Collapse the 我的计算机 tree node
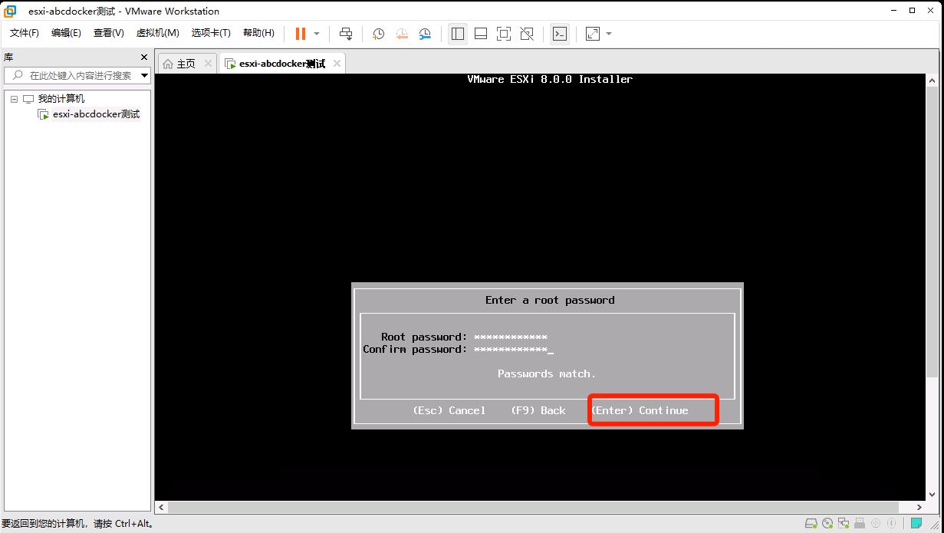This screenshot has width=944, height=533. (14, 99)
